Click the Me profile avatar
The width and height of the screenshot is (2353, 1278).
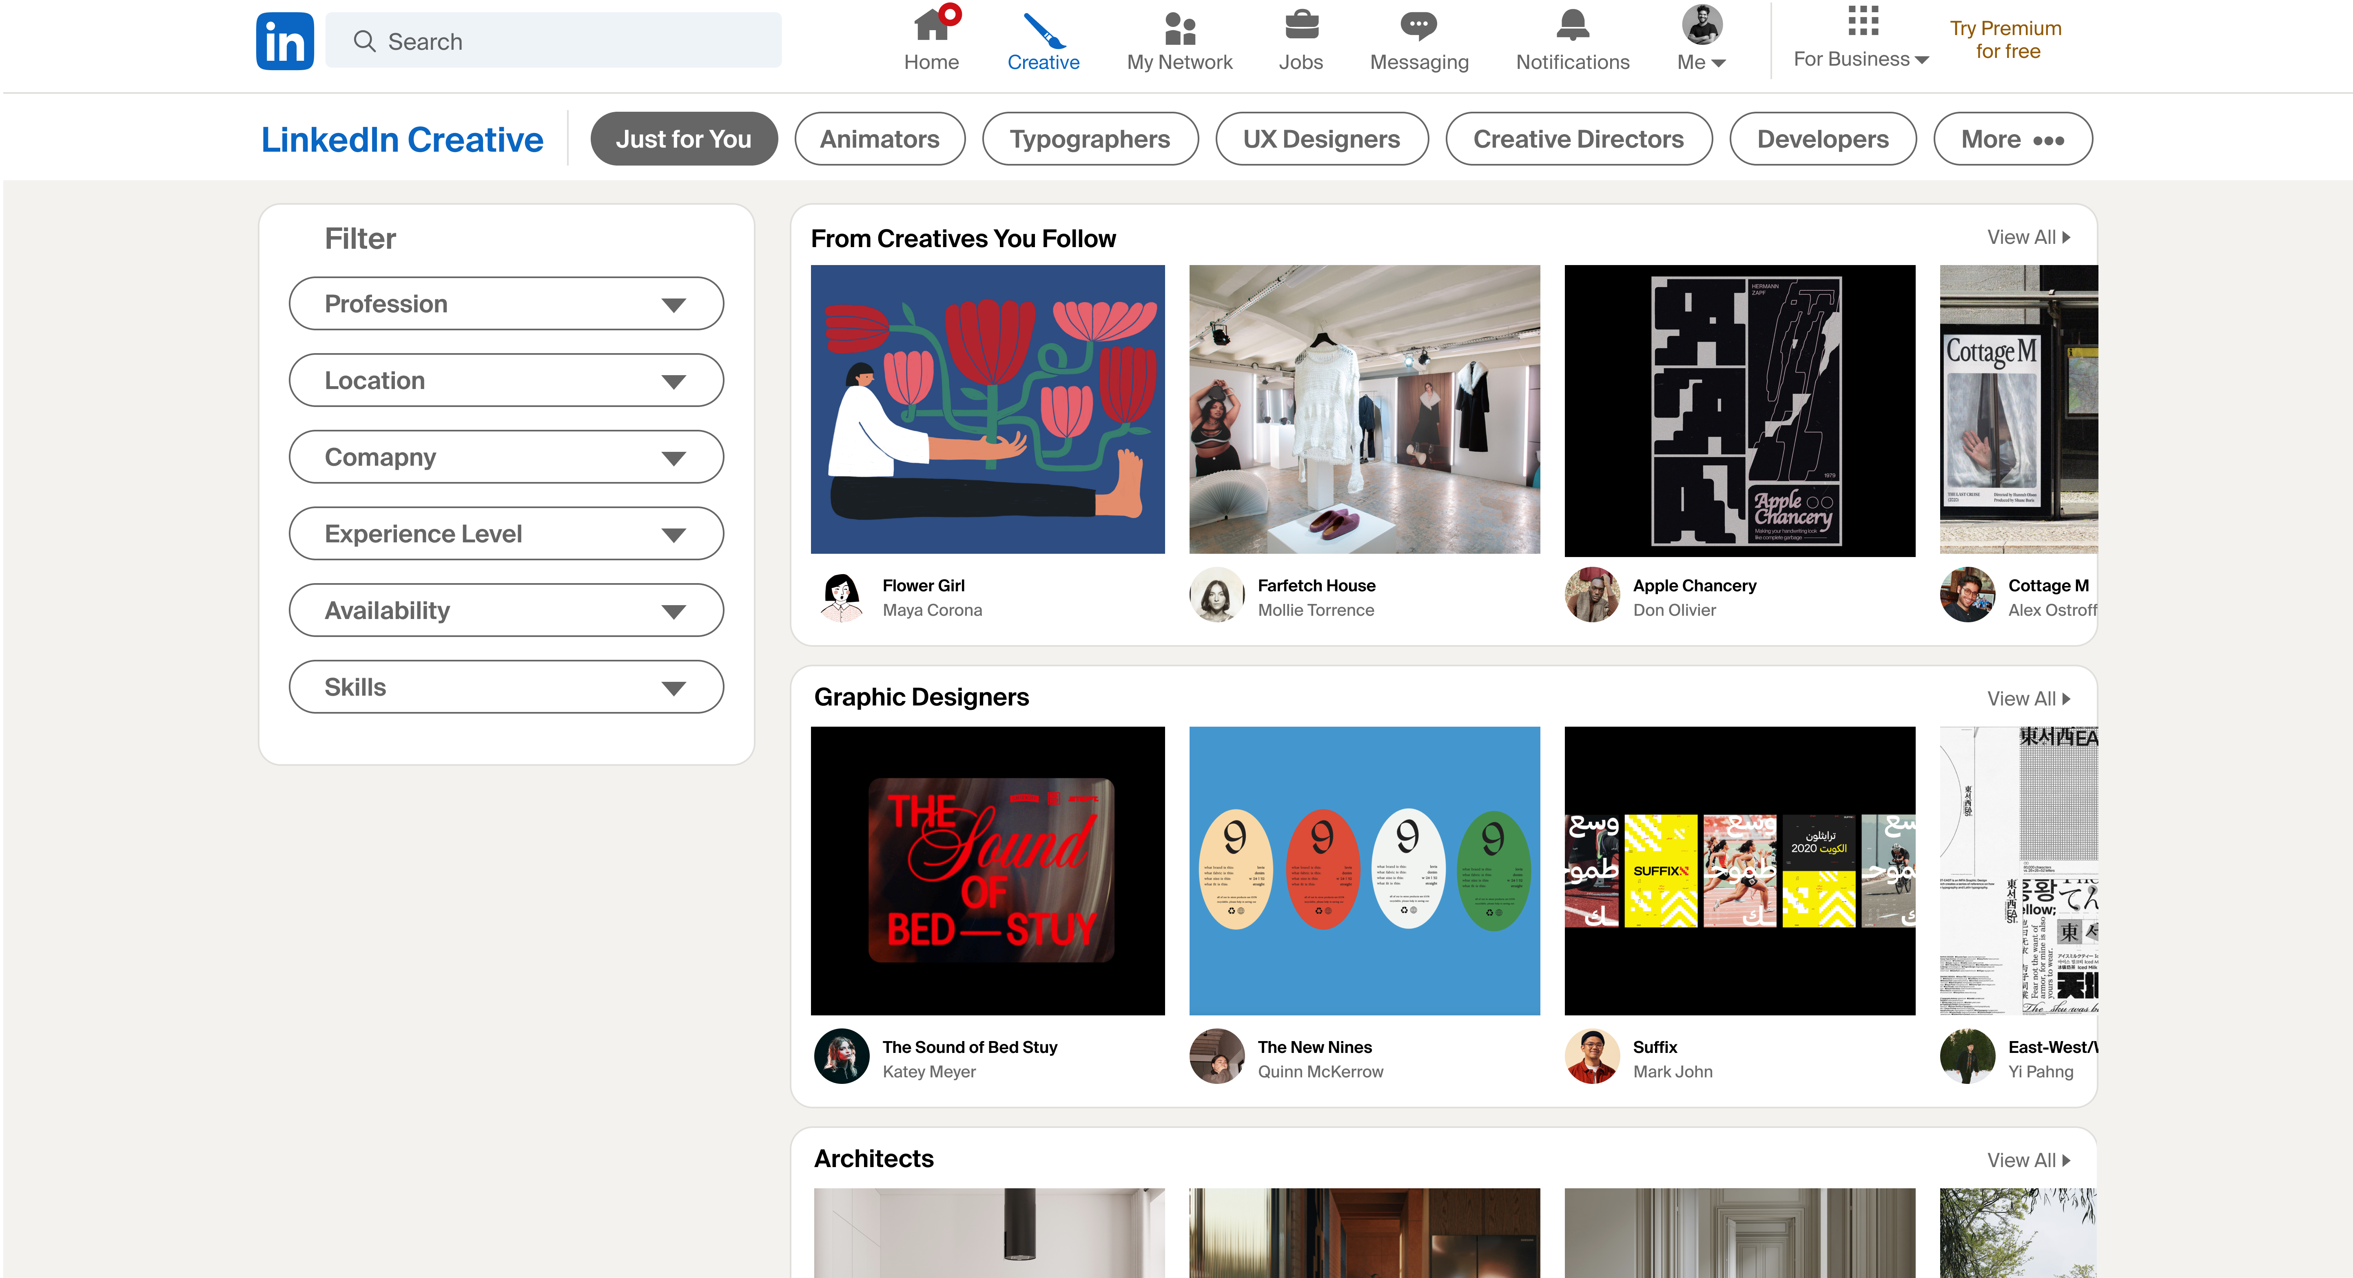pyautogui.click(x=1702, y=24)
